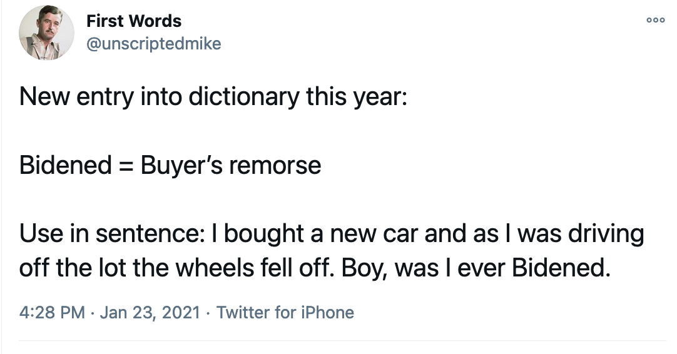Click the 4:28 PM timestamp

pos(52,312)
